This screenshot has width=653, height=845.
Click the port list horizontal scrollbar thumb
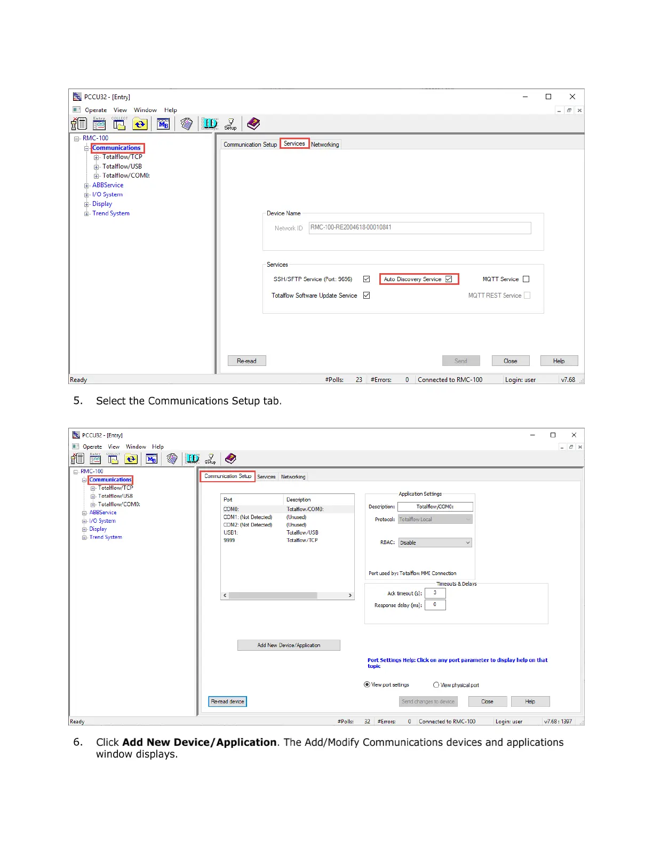point(273,595)
